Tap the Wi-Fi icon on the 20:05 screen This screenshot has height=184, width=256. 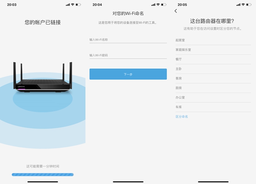(243, 5)
